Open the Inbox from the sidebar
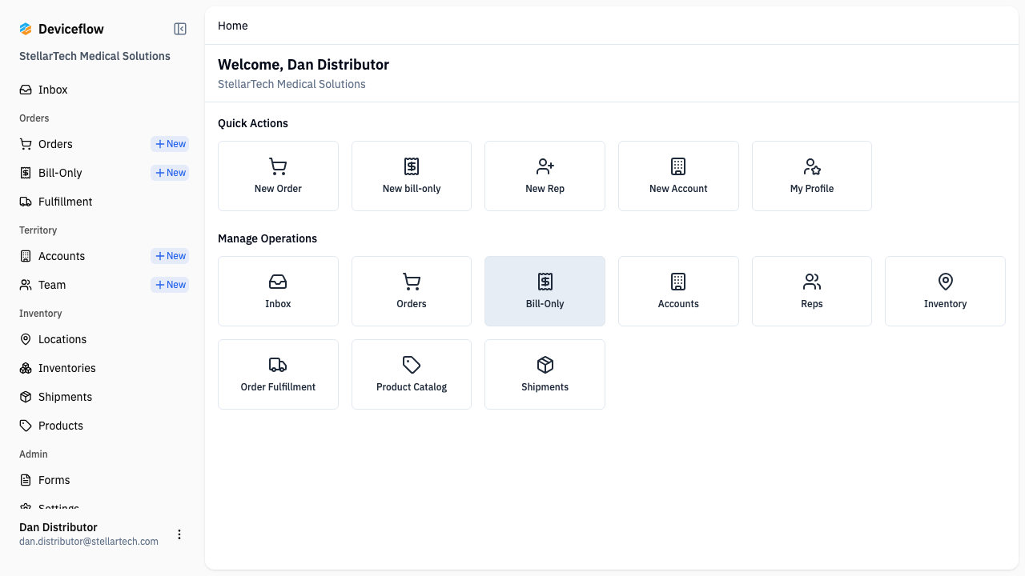Image resolution: width=1025 pixels, height=576 pixels. point(52,89)
